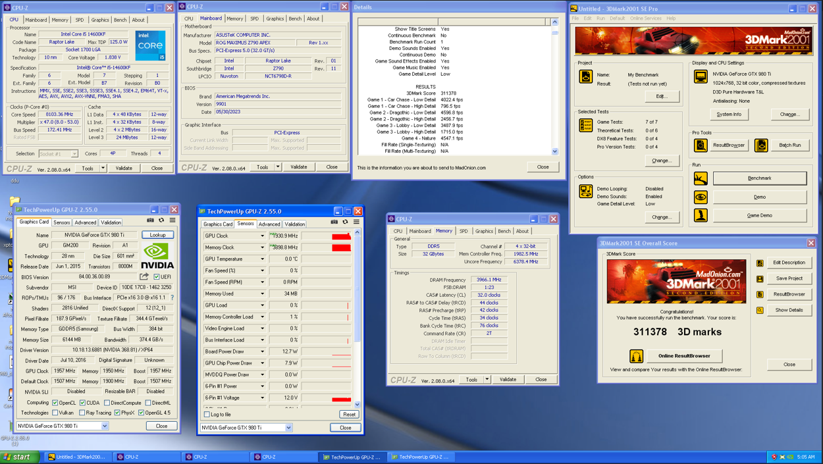
Task: Click the Benchmark run icon
Action: coord(701,178)
